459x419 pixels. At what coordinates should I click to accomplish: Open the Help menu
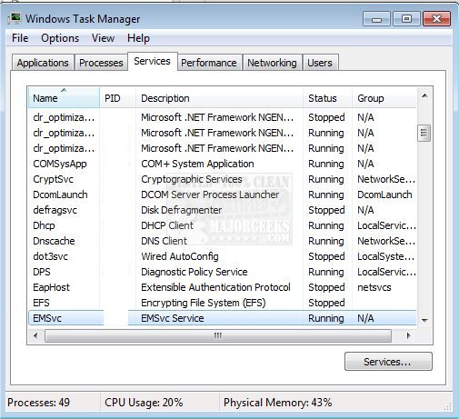(x=138, y=38)
